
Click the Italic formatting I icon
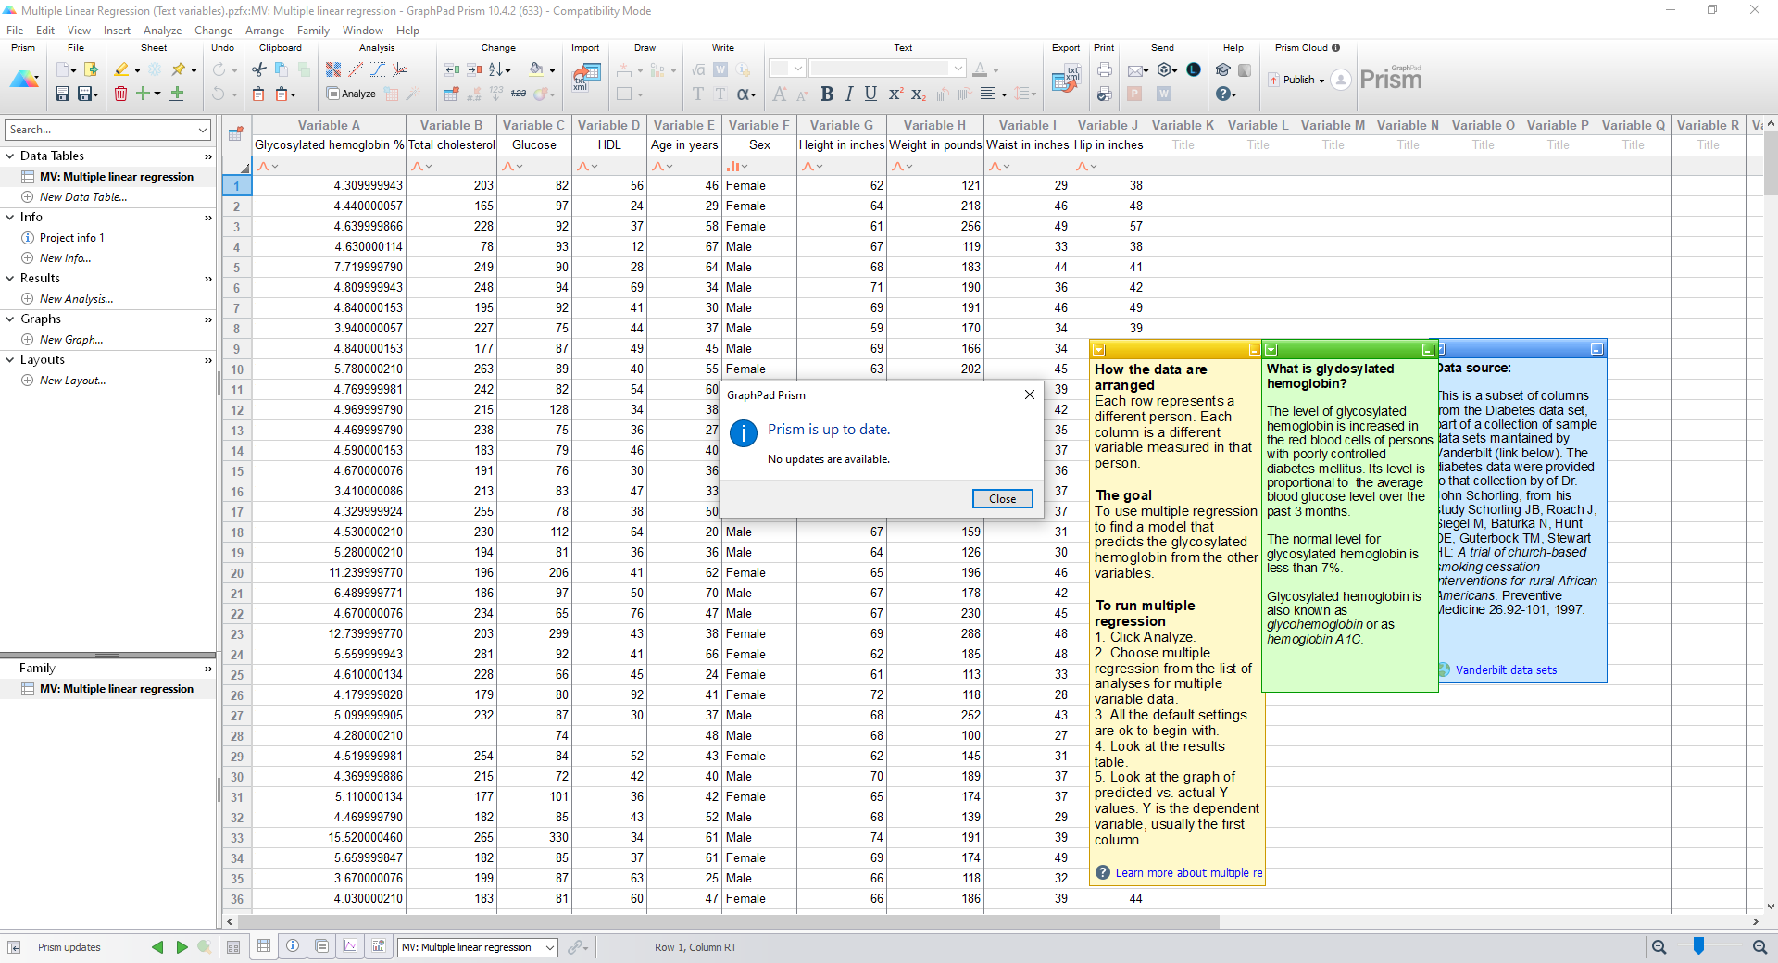pos(849,94)
